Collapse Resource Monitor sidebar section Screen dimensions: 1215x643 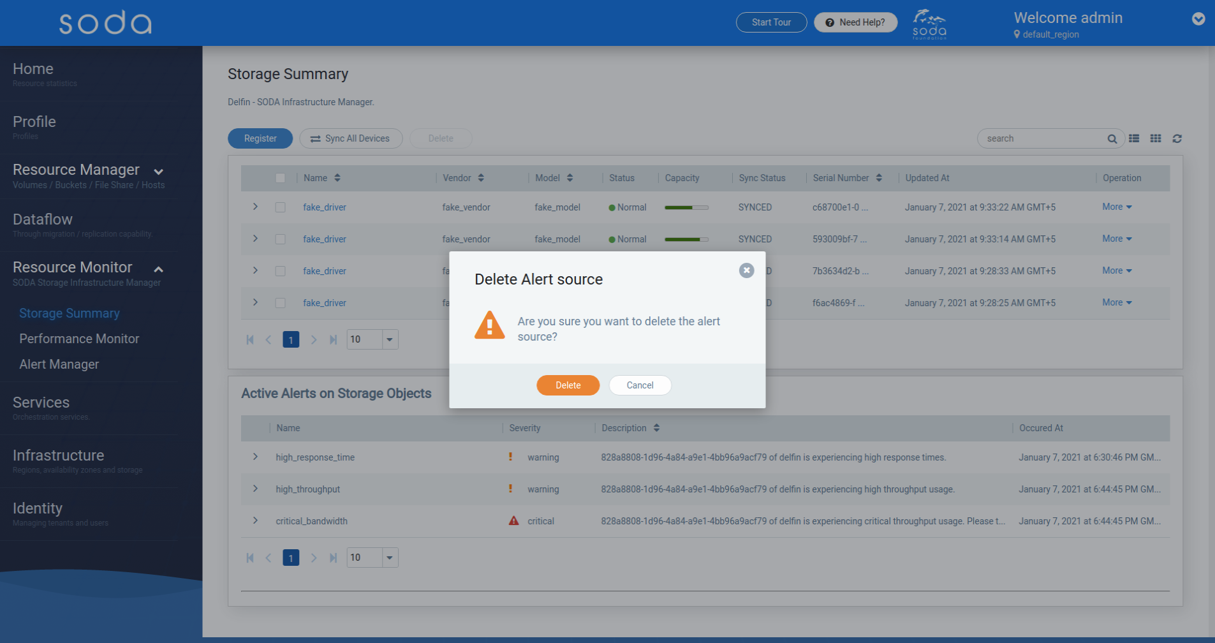tap(159, 269)
